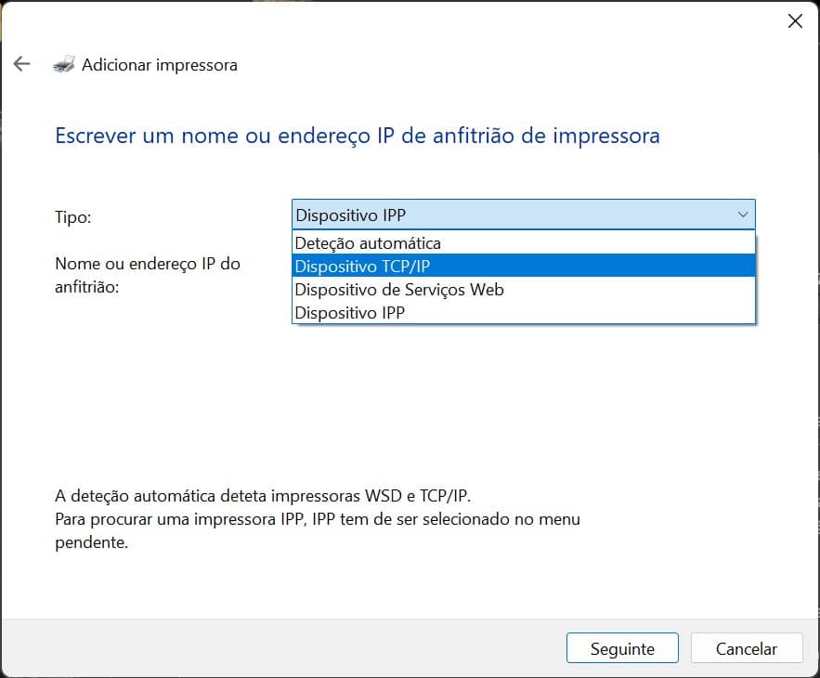Click the Adicionar impressora title text

(x=160, y=65)
